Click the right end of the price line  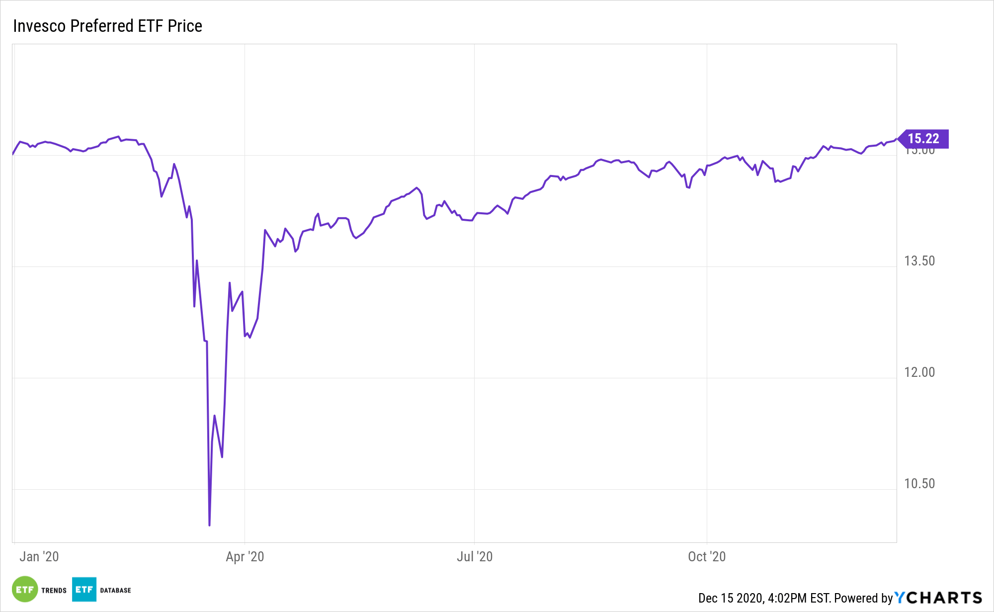click(x=896, y=140)
